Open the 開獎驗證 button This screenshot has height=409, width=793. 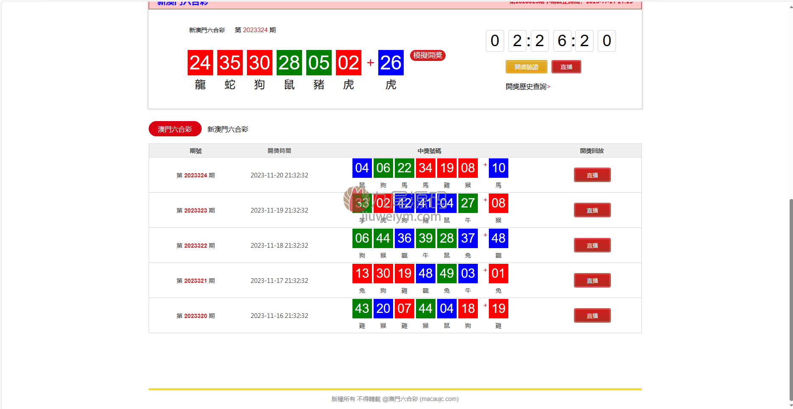526,67
